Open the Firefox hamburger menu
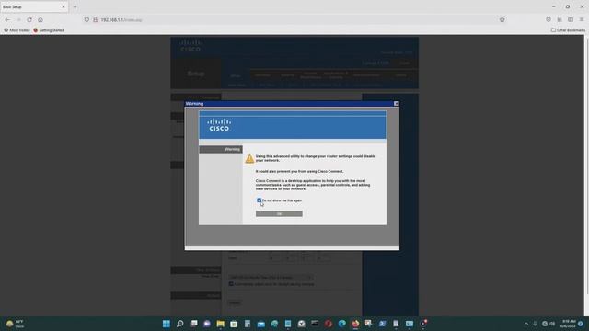This screenshot has width=589, height=331. pyautogui.click(x=582, y=19)
